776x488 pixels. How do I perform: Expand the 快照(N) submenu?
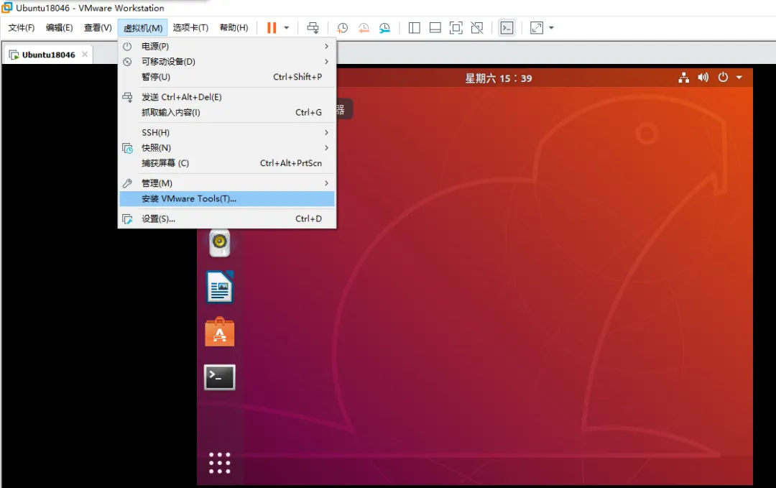pyautogui.click(x=227, y=147)
